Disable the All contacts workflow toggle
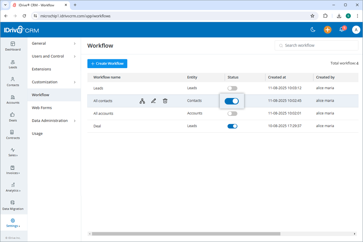Image resolution: width=363 pixels, height=242 pixels. [x=232, y=101]
